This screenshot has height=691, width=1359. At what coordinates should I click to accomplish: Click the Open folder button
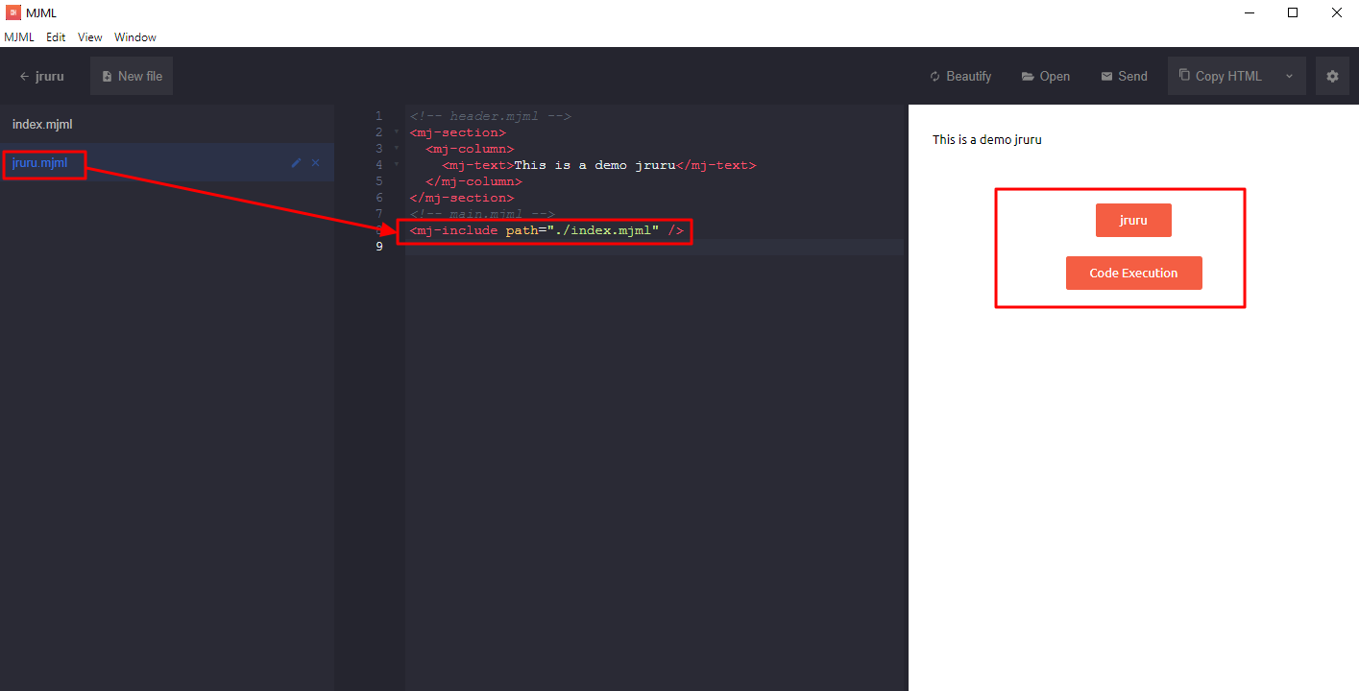pos(1046,77)
